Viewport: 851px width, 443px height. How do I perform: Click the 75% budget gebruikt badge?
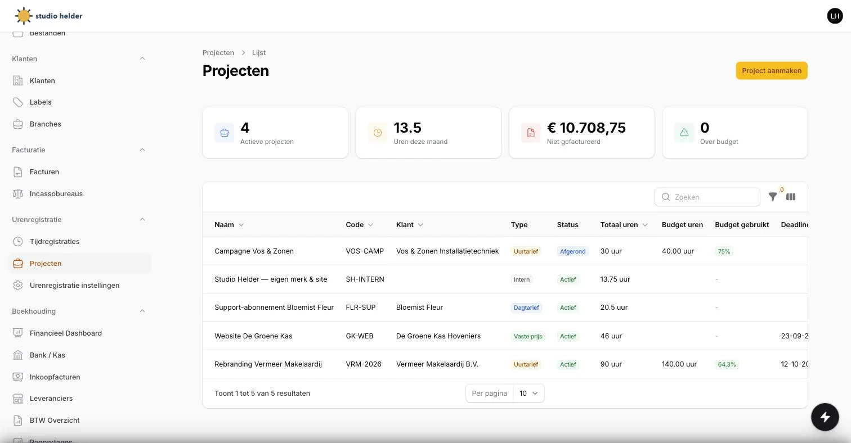pyautogui.click(x=724, y=251)
